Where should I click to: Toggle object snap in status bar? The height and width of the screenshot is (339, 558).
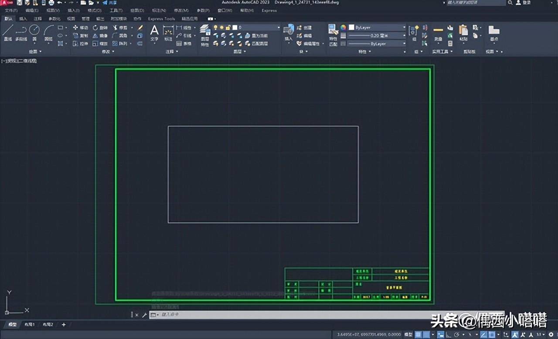coord(491,335)
